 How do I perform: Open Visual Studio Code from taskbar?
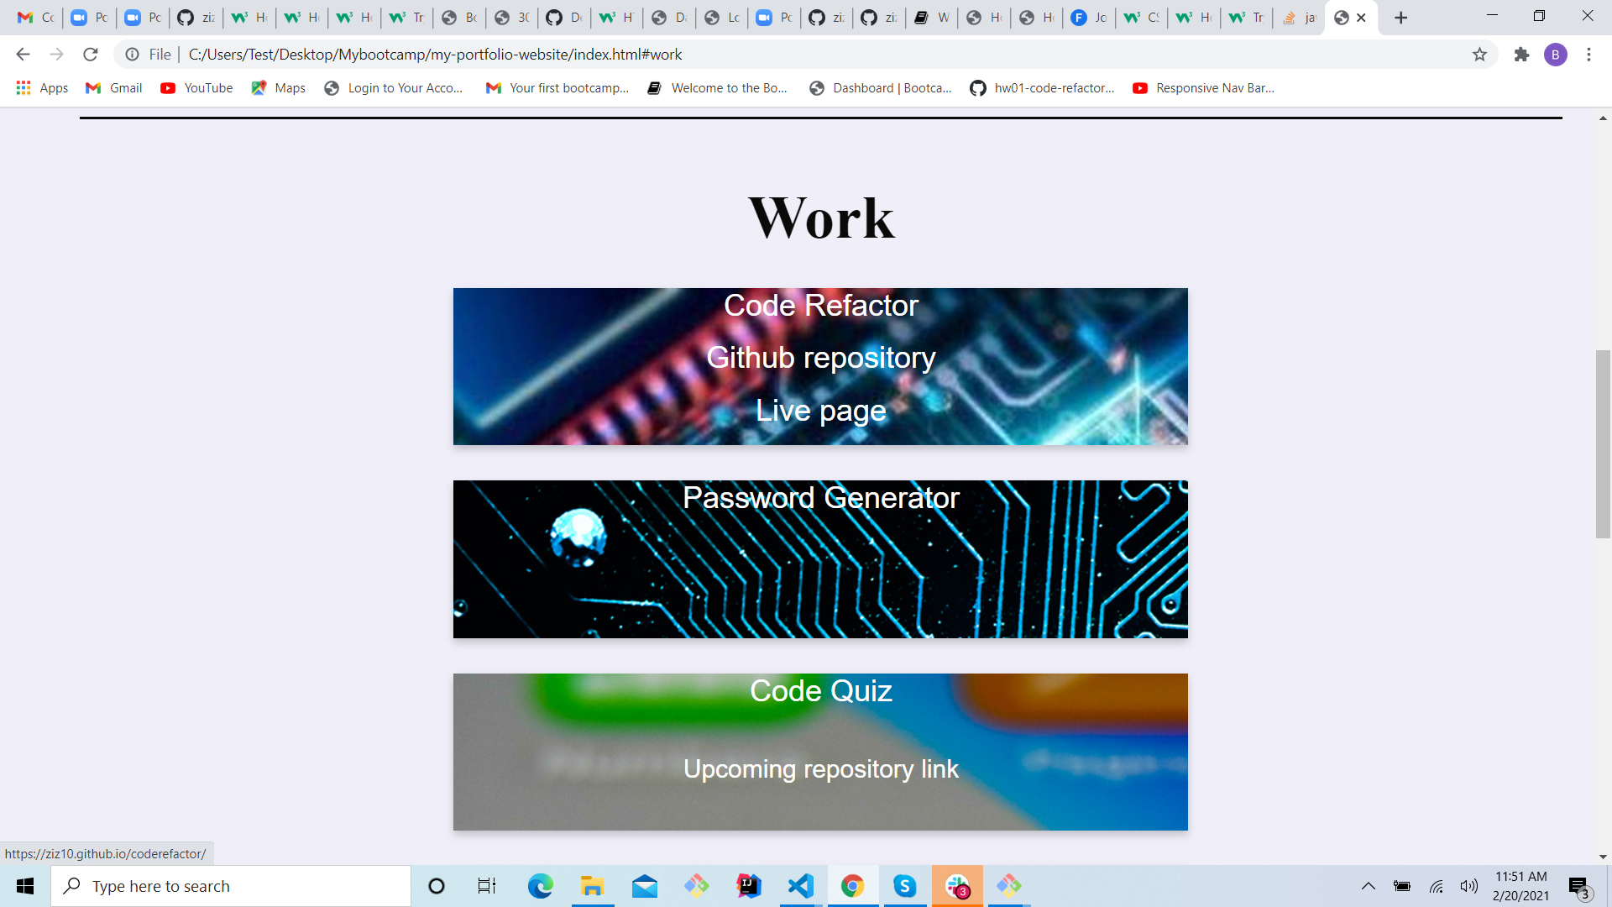[801, 886]
